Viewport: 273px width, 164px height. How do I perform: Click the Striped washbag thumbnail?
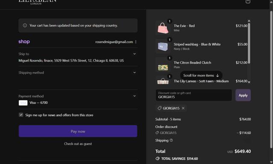pyautogui.click(x=163, y=46)
